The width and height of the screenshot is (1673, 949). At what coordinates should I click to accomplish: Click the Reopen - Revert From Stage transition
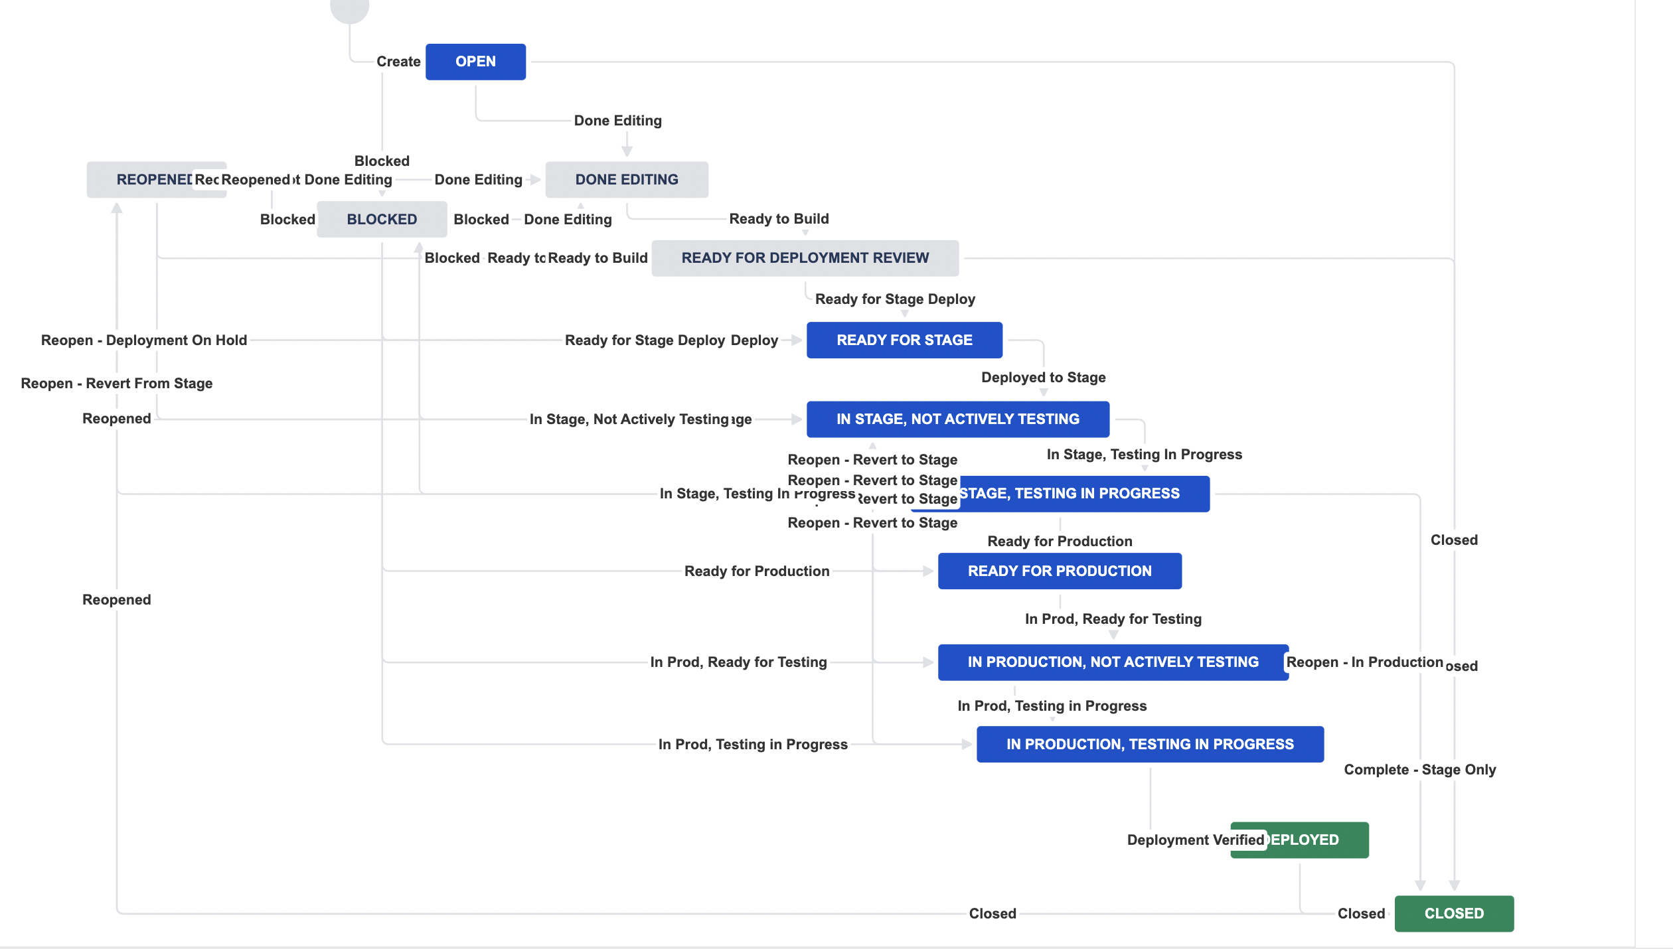[x=116, y=383]
